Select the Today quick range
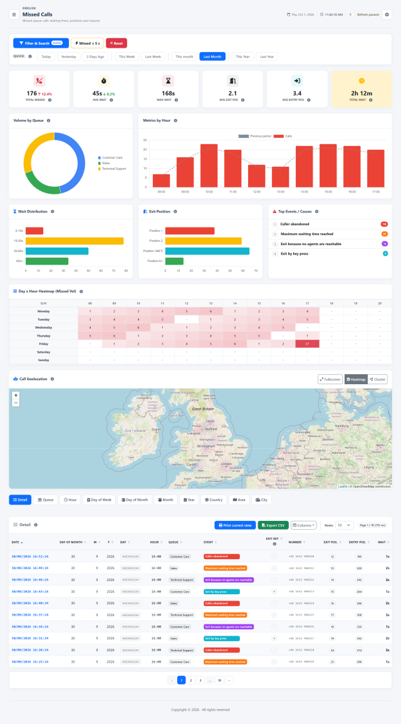Image resolution: width=401 pixels, height=724 pixels. [46, 56]
